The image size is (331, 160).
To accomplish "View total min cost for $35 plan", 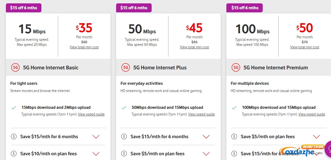I will tap(84, 47).
